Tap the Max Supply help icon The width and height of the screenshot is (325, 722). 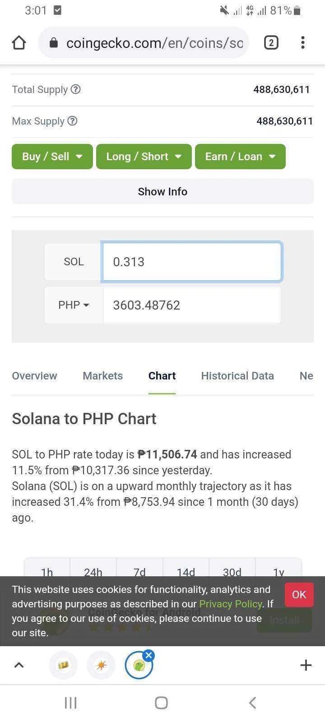72,121
